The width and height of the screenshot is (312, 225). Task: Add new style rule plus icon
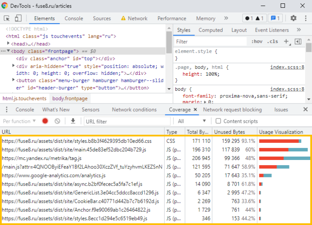[286, 41]
